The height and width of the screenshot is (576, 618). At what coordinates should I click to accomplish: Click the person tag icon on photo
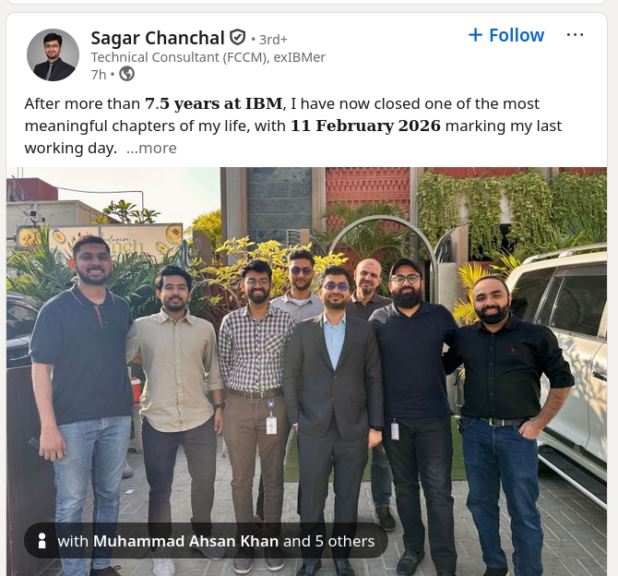point(42,541)
